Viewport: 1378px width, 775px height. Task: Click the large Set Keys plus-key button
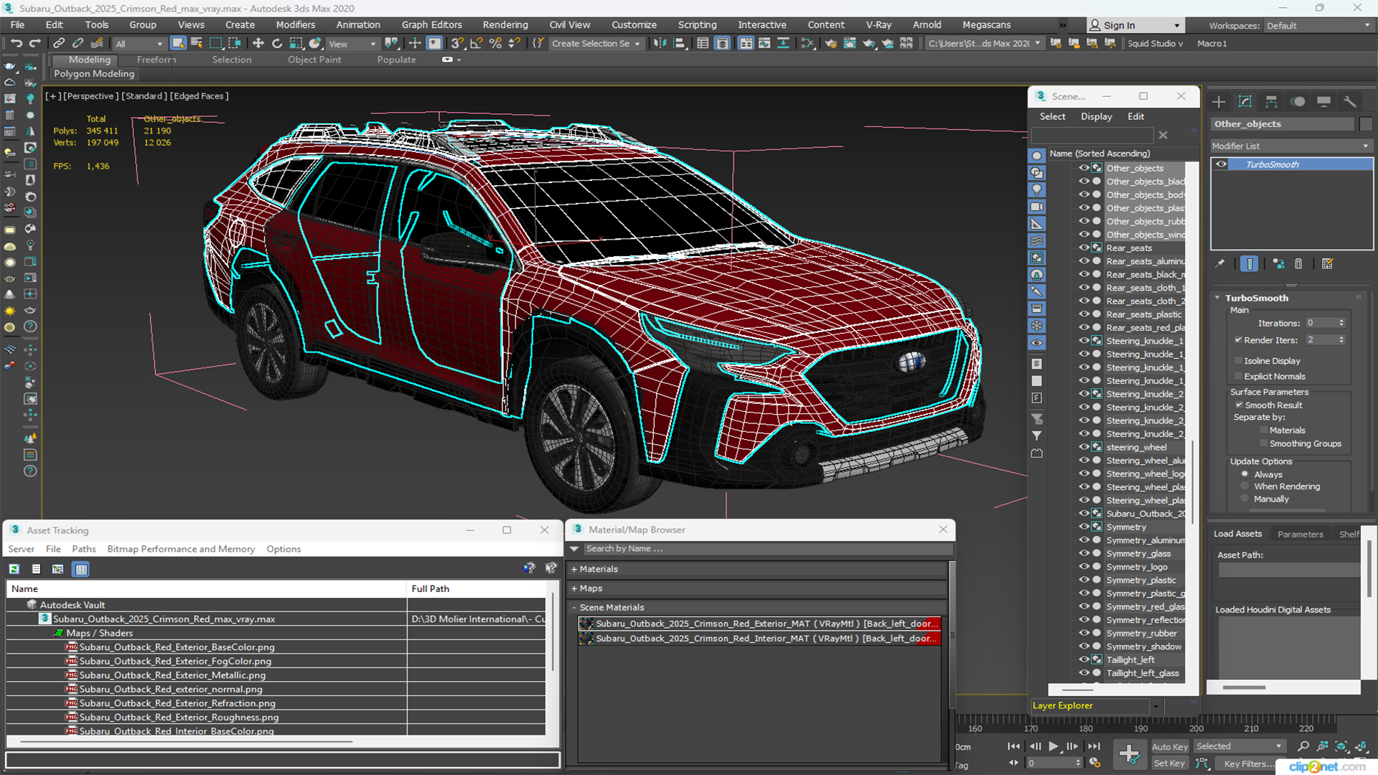tap(1129, 754)
